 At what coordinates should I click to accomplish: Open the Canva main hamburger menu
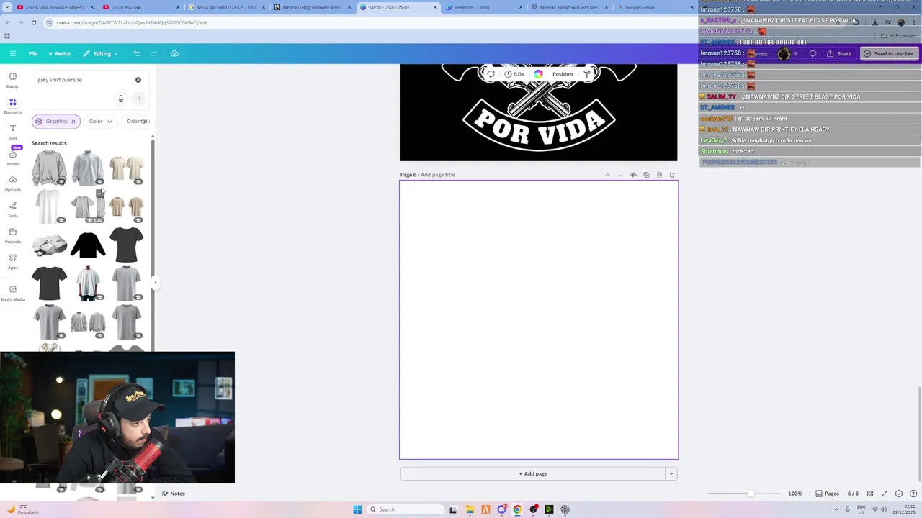[x=13, y=53]
